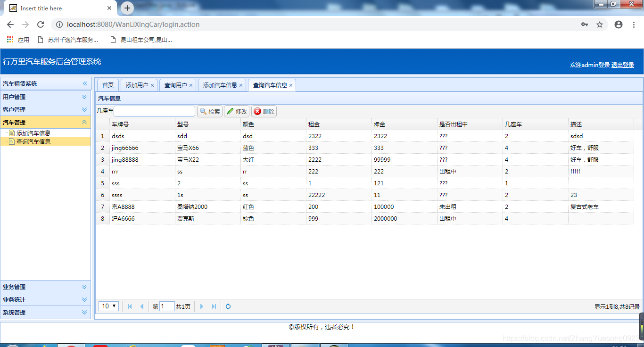The width and height of the screenshot is (644, 347).
Task: Go to next page in pagination
Action: 202,306
